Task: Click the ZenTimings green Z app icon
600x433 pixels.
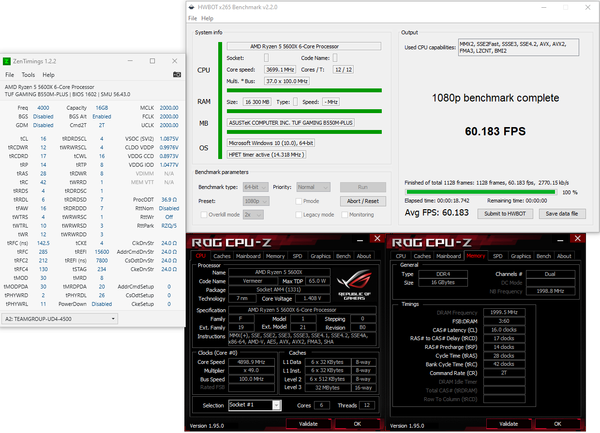Action: 6,61
